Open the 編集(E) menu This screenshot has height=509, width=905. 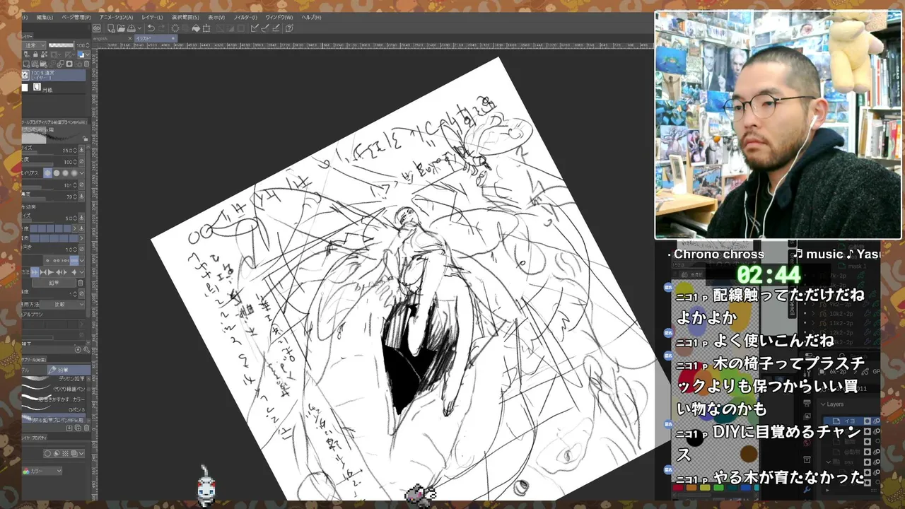point(45,18)
